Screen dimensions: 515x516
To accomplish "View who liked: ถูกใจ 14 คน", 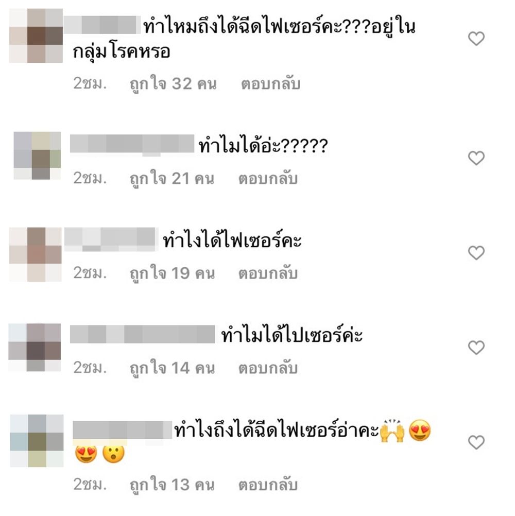I will click(x=172, y=368).
